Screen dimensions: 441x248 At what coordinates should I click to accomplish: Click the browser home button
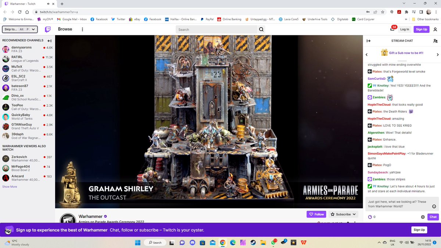coord(27,12)
